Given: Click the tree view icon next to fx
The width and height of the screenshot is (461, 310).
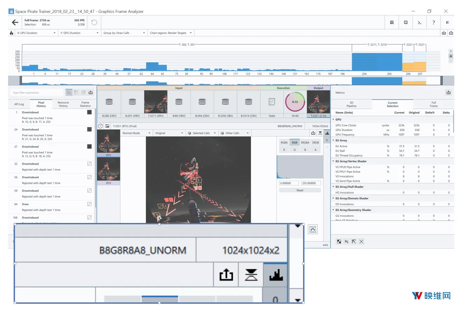Looking at the screenshot, I should [76, 93].
